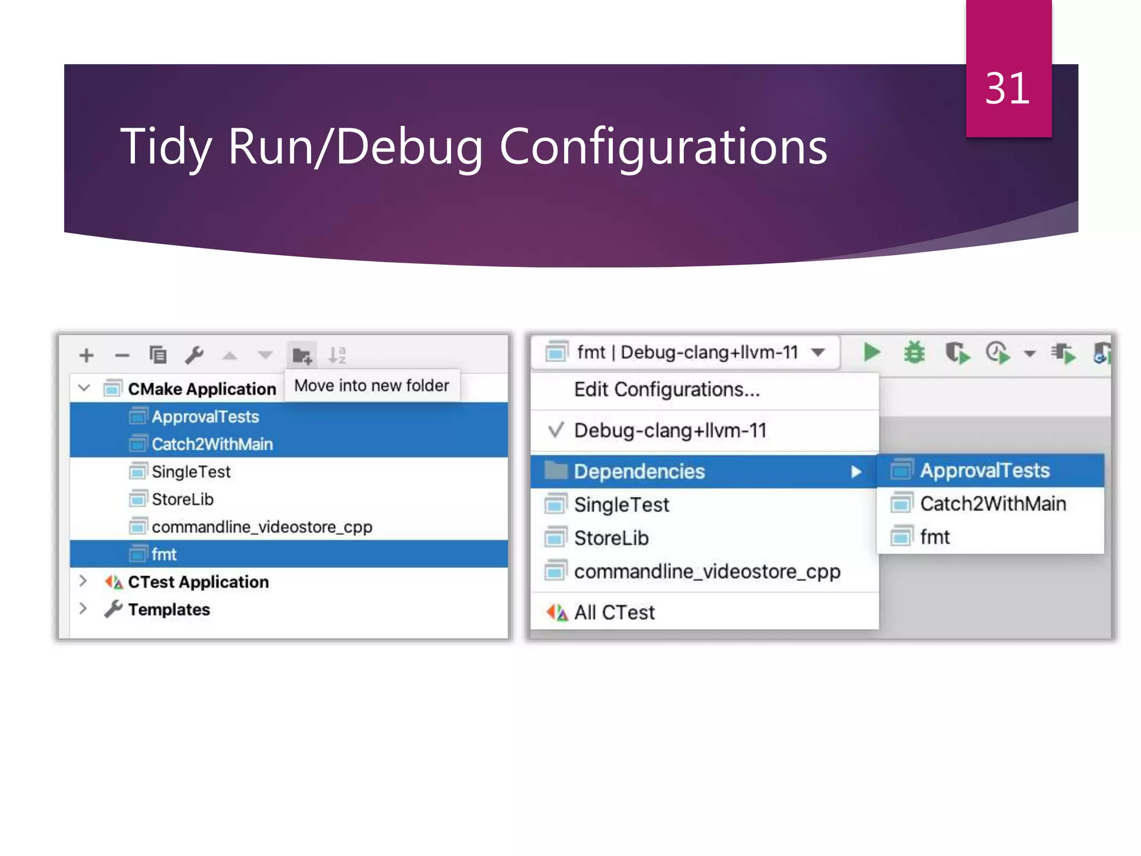
Task: Run with the green play button
Action: pyautogui.click(x=872, y=352)
